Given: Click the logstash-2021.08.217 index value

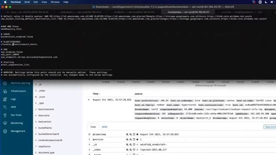Looking at the screenshot, I should [154, 150].
